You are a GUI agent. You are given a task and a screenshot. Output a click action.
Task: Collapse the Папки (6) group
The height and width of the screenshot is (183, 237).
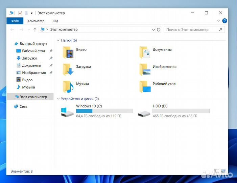coord(58,40)
